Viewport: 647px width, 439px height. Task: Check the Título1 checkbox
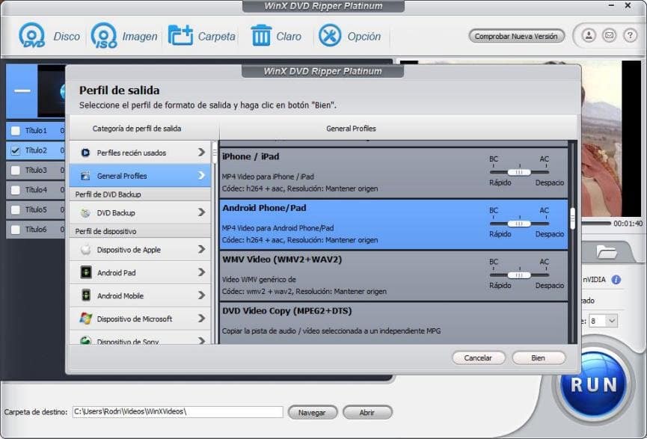pyautogui.click(x=14, y=129)
